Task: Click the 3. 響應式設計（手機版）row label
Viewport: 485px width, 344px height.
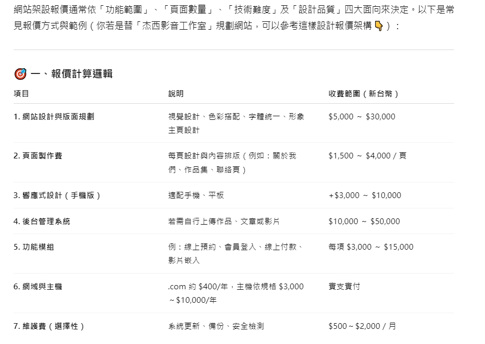Action: [x=57, y=195]
